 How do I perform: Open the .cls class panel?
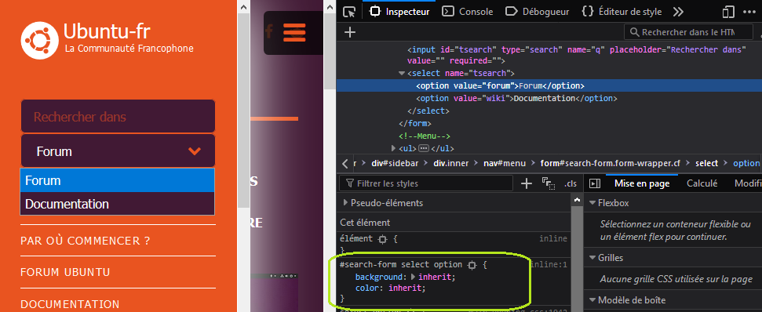pos(571,183)
